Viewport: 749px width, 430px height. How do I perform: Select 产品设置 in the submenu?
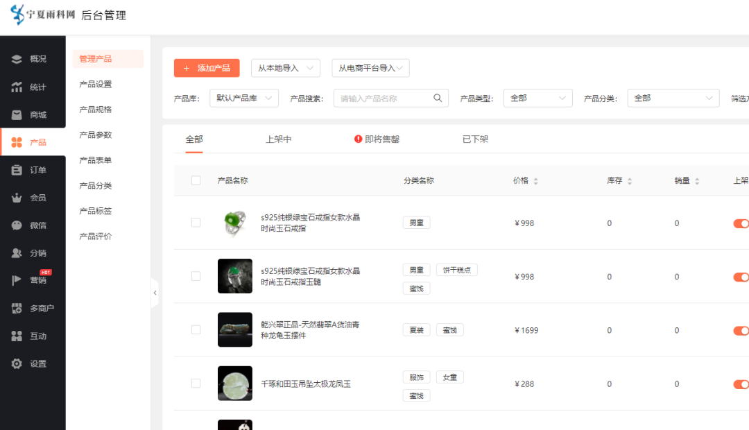click(96, 84)
